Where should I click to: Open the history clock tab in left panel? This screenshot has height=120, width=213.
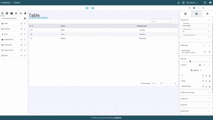click(21, 13)
